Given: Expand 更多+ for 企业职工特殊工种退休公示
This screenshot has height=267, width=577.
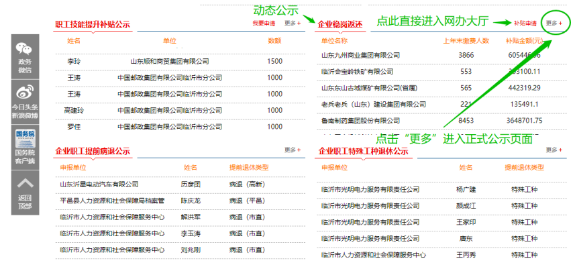Looking at the screenshot, I should (x=554, y=150).
